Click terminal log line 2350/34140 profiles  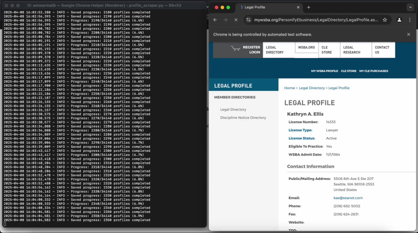[x=74, y=216]
